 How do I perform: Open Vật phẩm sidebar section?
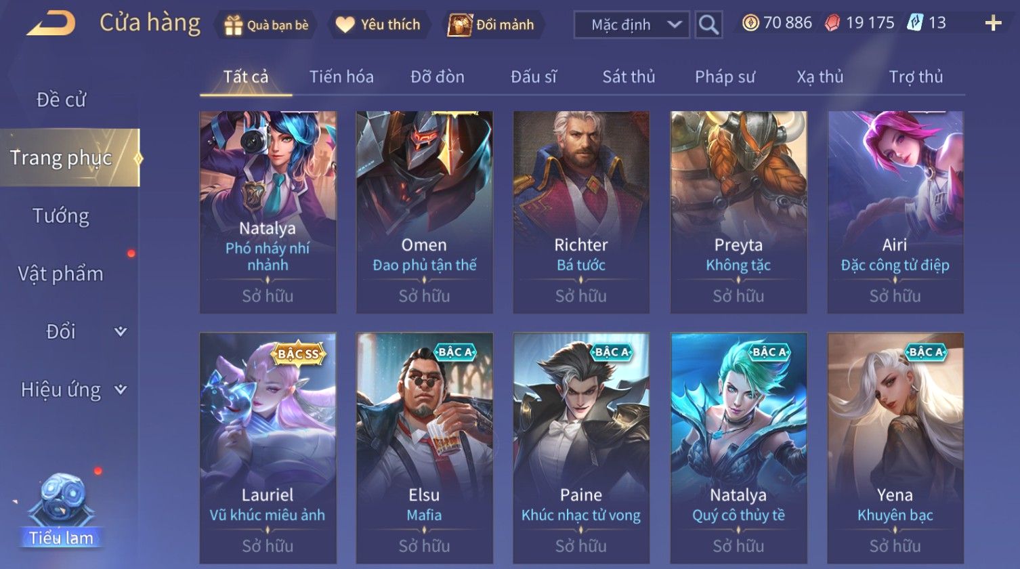(x=61, y=274)
